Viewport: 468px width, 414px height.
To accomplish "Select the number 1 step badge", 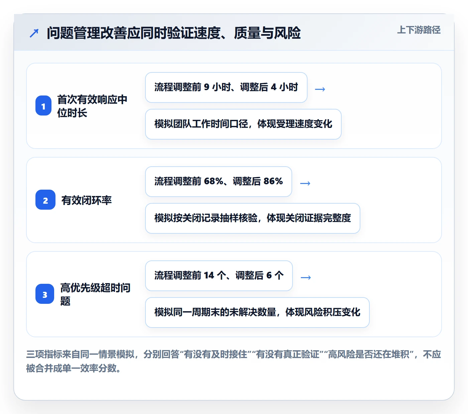I will coord(43,106).
